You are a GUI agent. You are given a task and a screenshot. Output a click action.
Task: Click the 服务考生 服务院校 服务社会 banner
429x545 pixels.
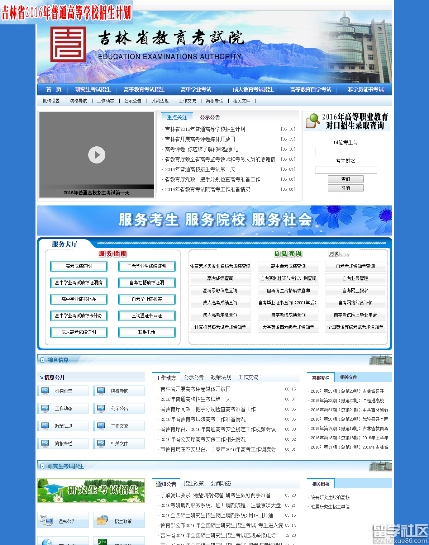point(215,220)
